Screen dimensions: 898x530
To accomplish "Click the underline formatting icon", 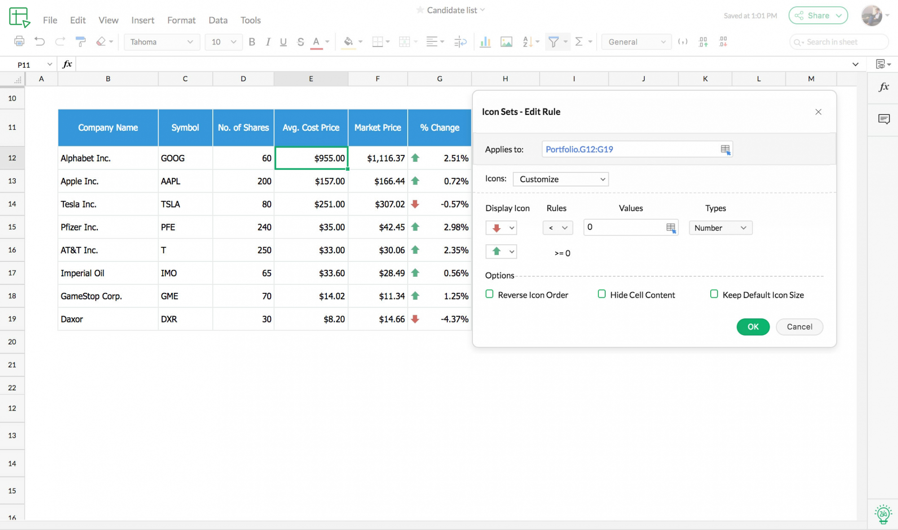I will 284,42.
